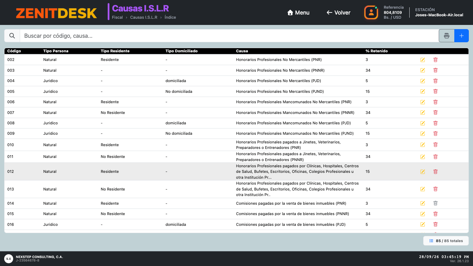Image resolution: width=473 pixels, height=266 pixels.
Task: Edit the row with code 002
Action: [x=422, y=60]
